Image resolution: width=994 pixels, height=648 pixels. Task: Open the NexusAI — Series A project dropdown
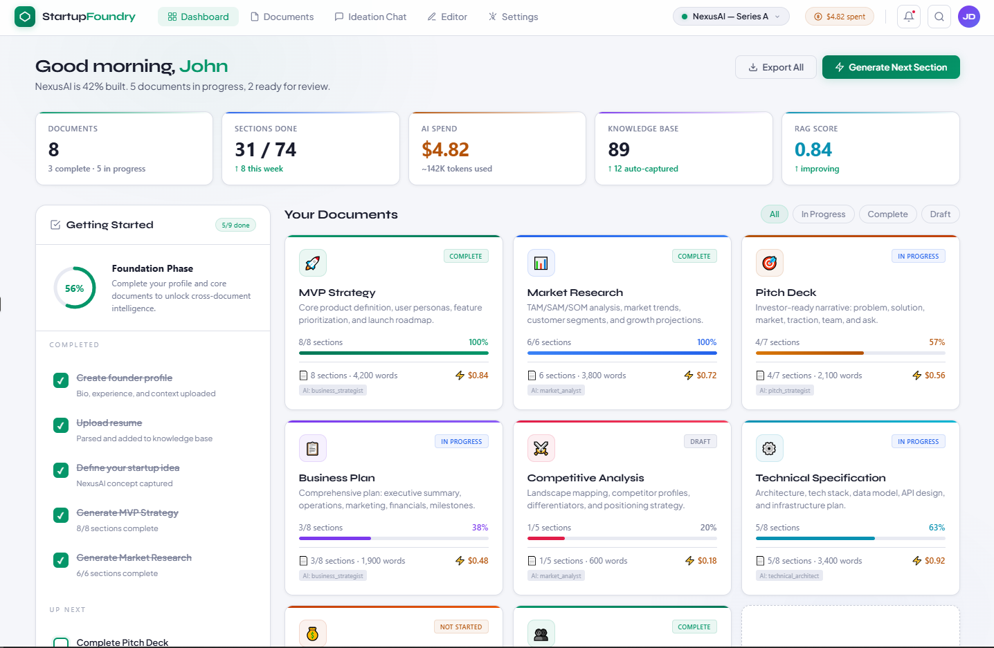(x=731, y=17)
